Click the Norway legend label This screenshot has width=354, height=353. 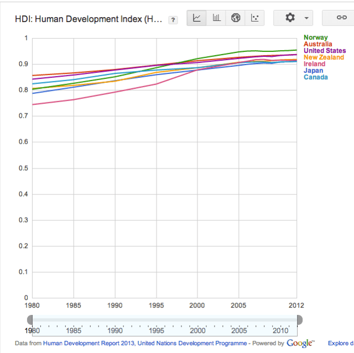tap(315, 38)
